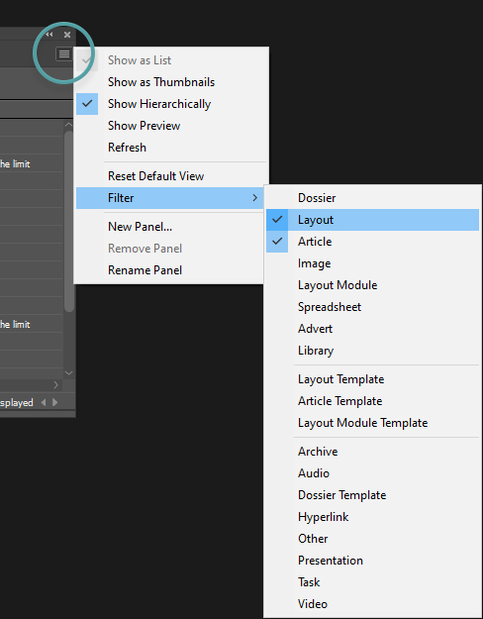Uncheck the Article filter
The width and height of the screenshot is (483, 619).
[x=372, y=242]
